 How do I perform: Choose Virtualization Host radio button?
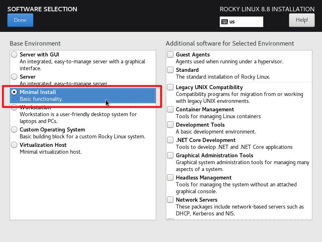click(14, 145)
